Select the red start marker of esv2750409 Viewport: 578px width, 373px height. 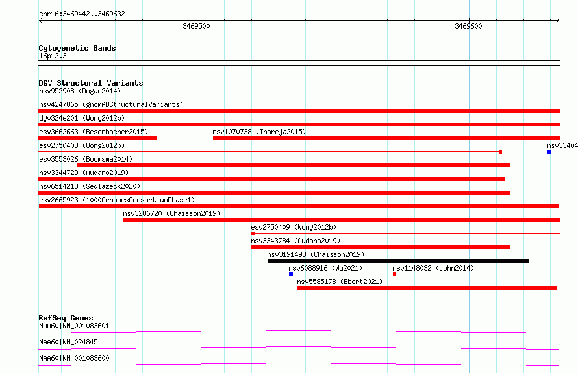coord(253,234)
